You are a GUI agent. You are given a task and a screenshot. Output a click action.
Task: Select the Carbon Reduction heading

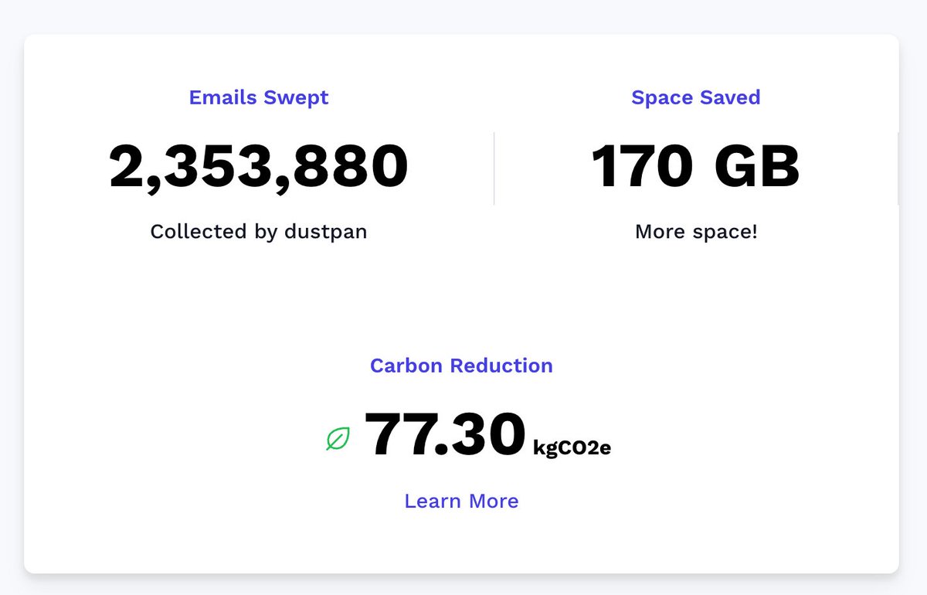tap(461, 365)
